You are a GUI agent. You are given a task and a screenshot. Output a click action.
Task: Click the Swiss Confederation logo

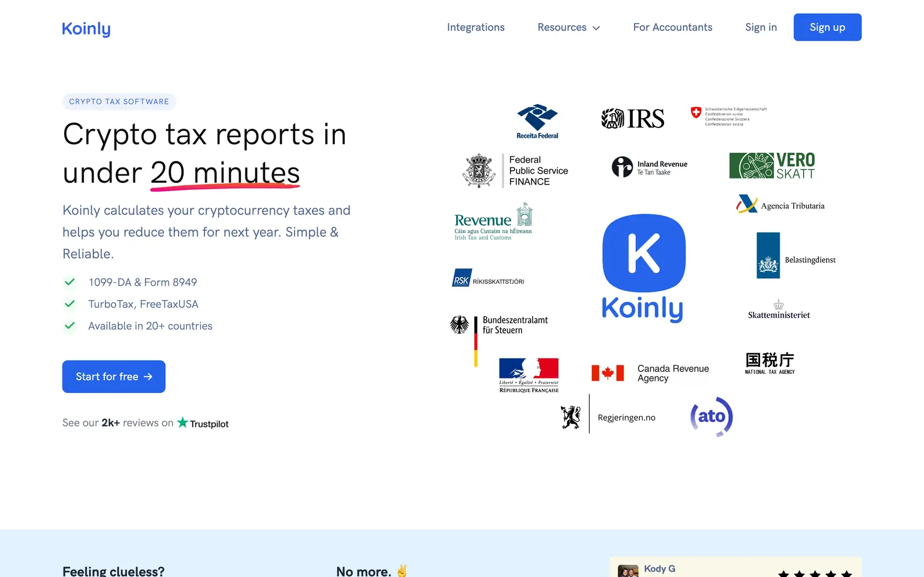(729, 116)
